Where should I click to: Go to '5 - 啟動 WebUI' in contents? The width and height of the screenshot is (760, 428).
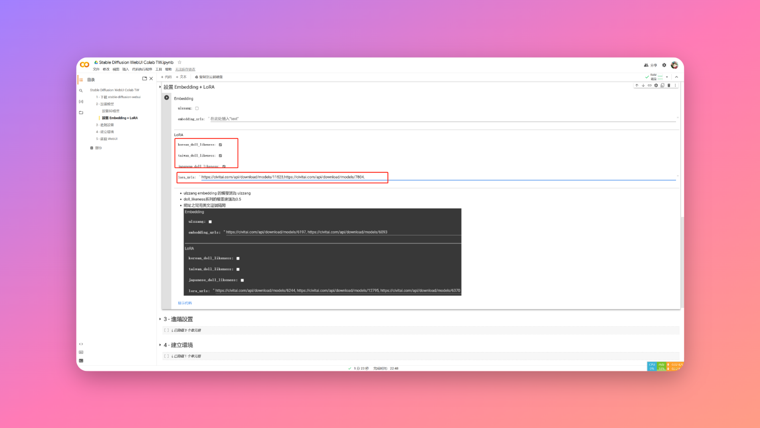point(107,139)
